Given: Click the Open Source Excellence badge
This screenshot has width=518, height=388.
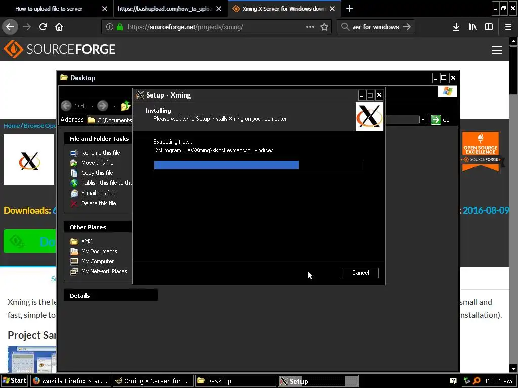Looking at the screenshot, I should [x=481, y=152].
